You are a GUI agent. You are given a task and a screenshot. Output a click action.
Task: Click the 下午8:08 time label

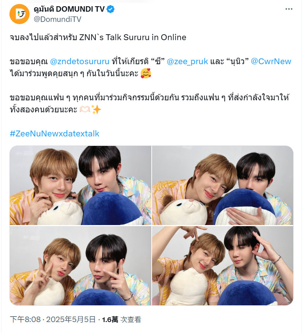[x=25, y=320]
